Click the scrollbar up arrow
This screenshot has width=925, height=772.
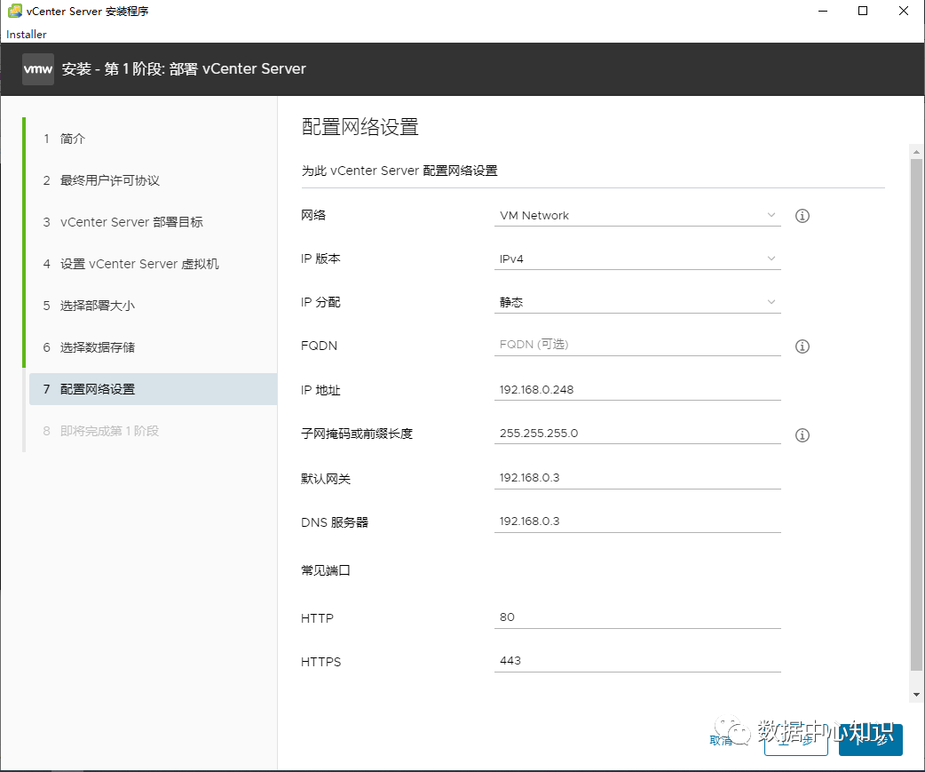(x=916, y=152)
